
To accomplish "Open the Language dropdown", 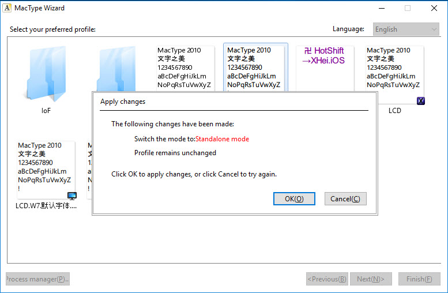I will (406, 29).
